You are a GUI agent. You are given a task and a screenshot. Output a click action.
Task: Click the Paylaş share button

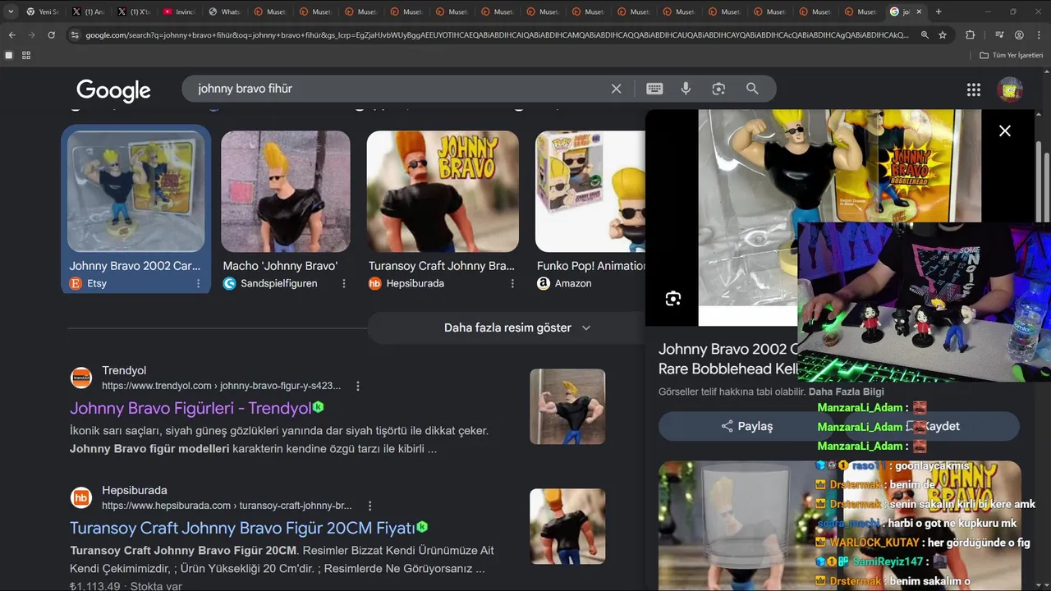point(746,426)
